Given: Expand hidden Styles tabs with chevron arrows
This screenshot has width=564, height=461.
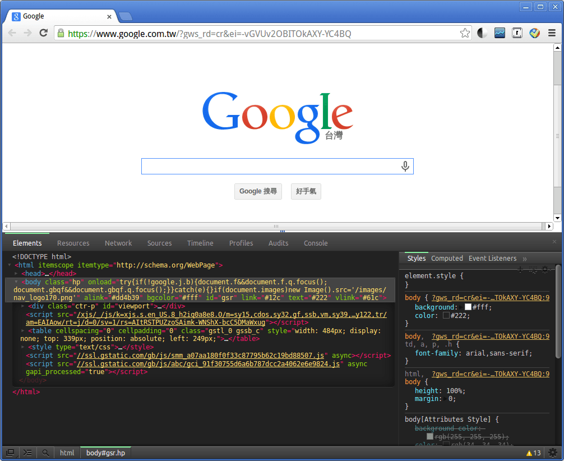Looking at the screenshot, I should pyautogui.click(x=524, y=259).
